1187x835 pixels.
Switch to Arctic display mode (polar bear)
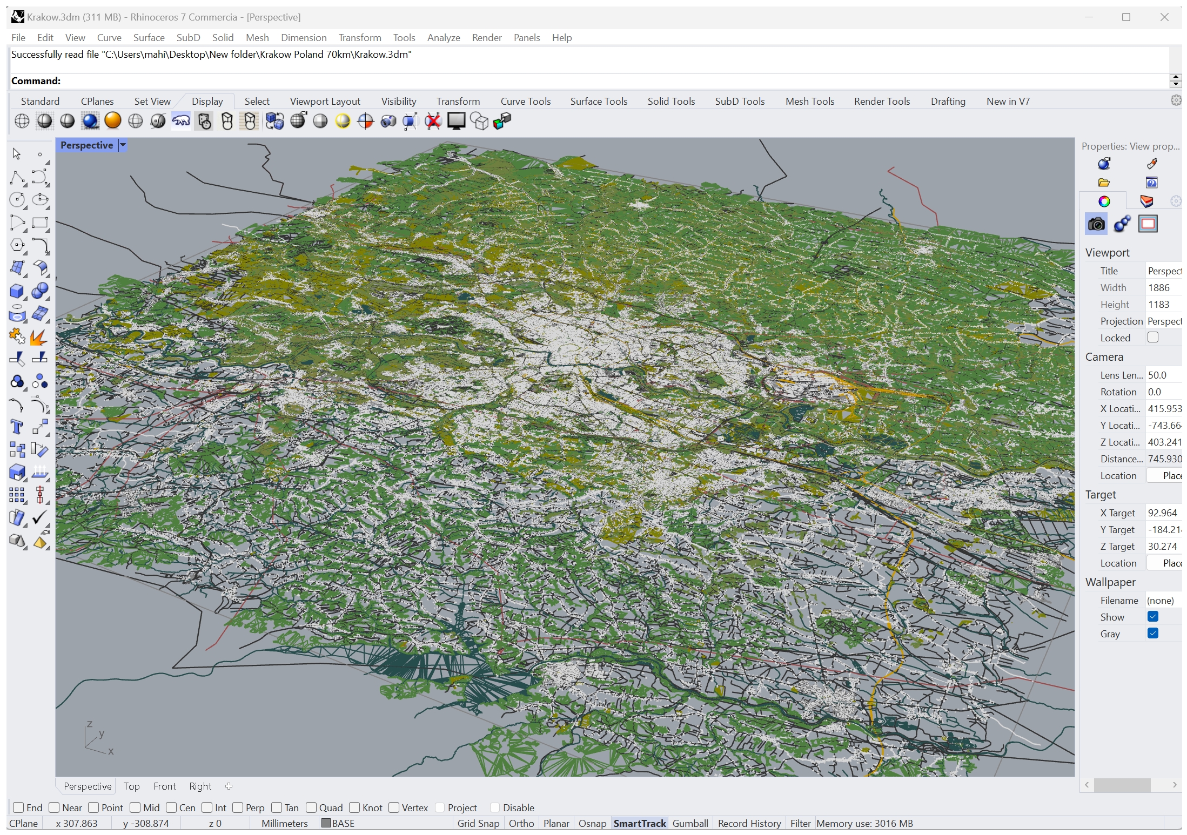click(x=181, y=121)
